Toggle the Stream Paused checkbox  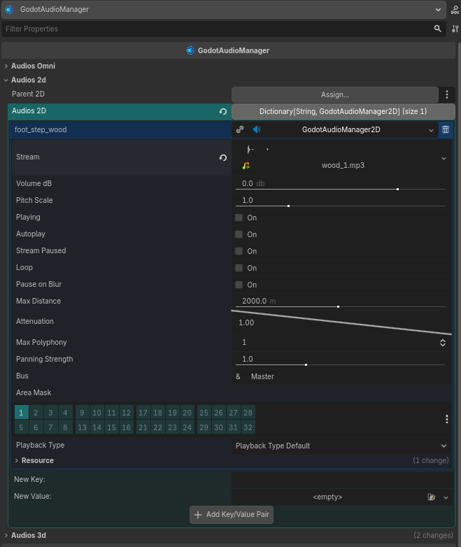[x=239, y=251]
